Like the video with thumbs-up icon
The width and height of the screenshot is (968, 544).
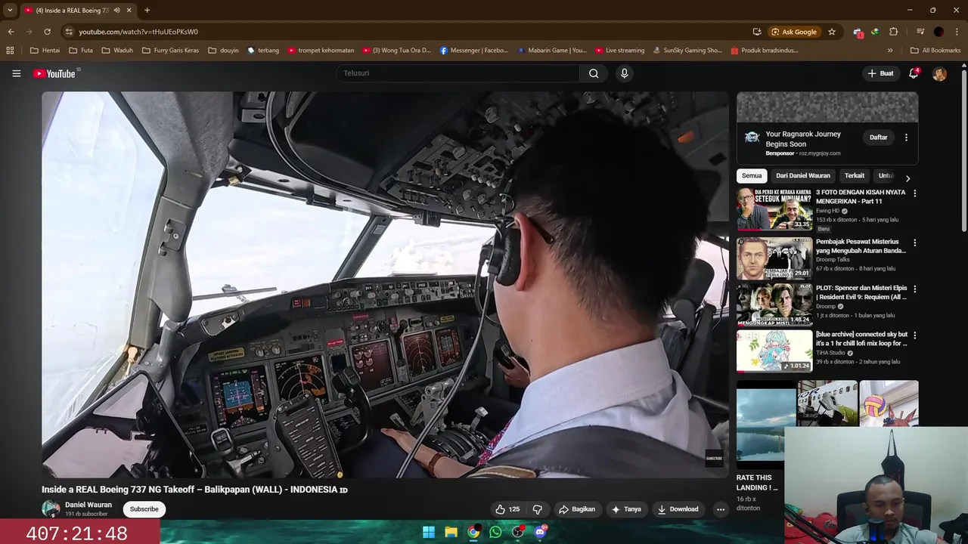507,509
